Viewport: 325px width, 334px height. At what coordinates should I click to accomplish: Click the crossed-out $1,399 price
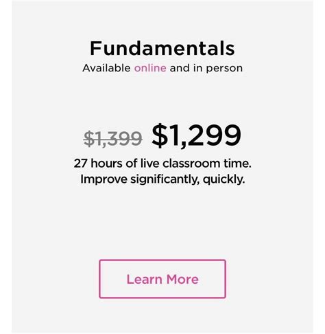click(113, 138)
